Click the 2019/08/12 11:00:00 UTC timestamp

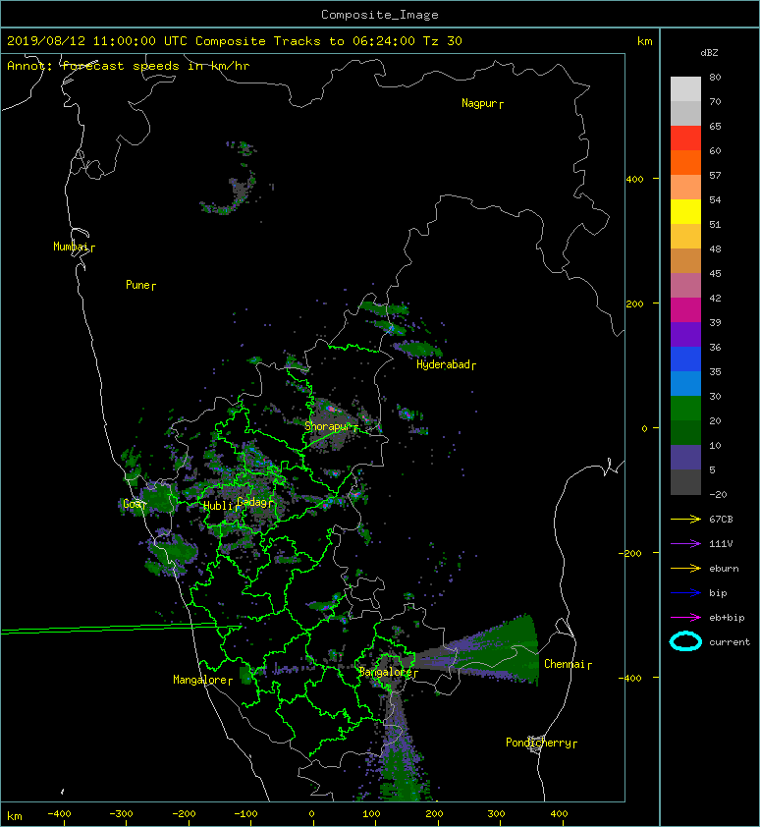click(x=97, y=41)
